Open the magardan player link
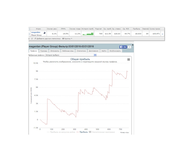176x152 pixels. (x=36, y=32)
